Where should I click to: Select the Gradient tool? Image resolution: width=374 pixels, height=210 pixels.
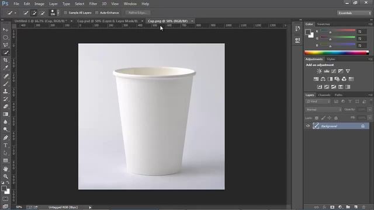click(5, 114)
